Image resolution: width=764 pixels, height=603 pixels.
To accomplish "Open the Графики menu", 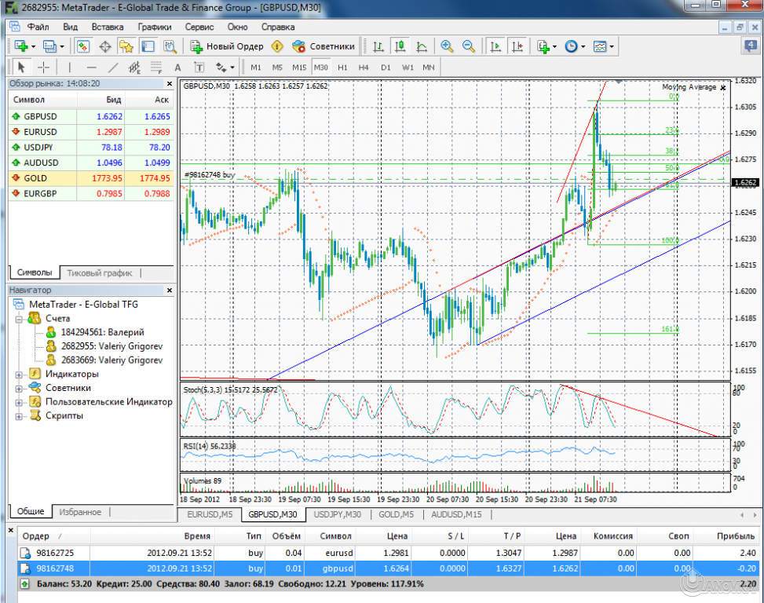I will (155, 26).
